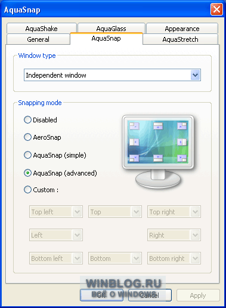Screen dimensions: 226x308
Task: Click the Apply button
Action: [198, 295]
